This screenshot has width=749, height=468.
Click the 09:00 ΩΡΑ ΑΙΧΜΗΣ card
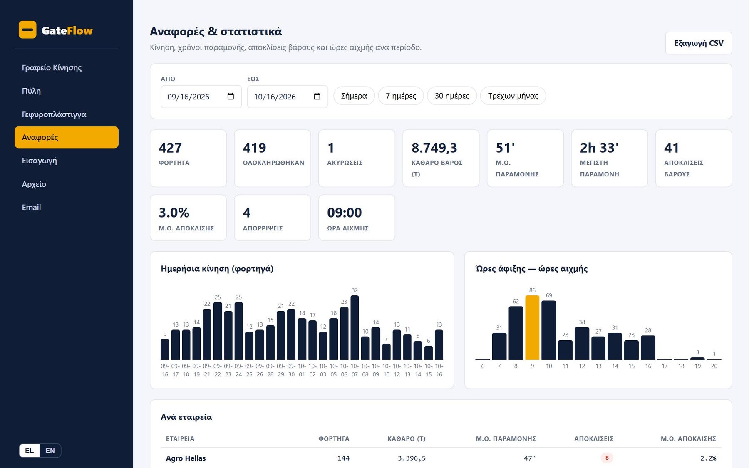click(x=357, y=218)
